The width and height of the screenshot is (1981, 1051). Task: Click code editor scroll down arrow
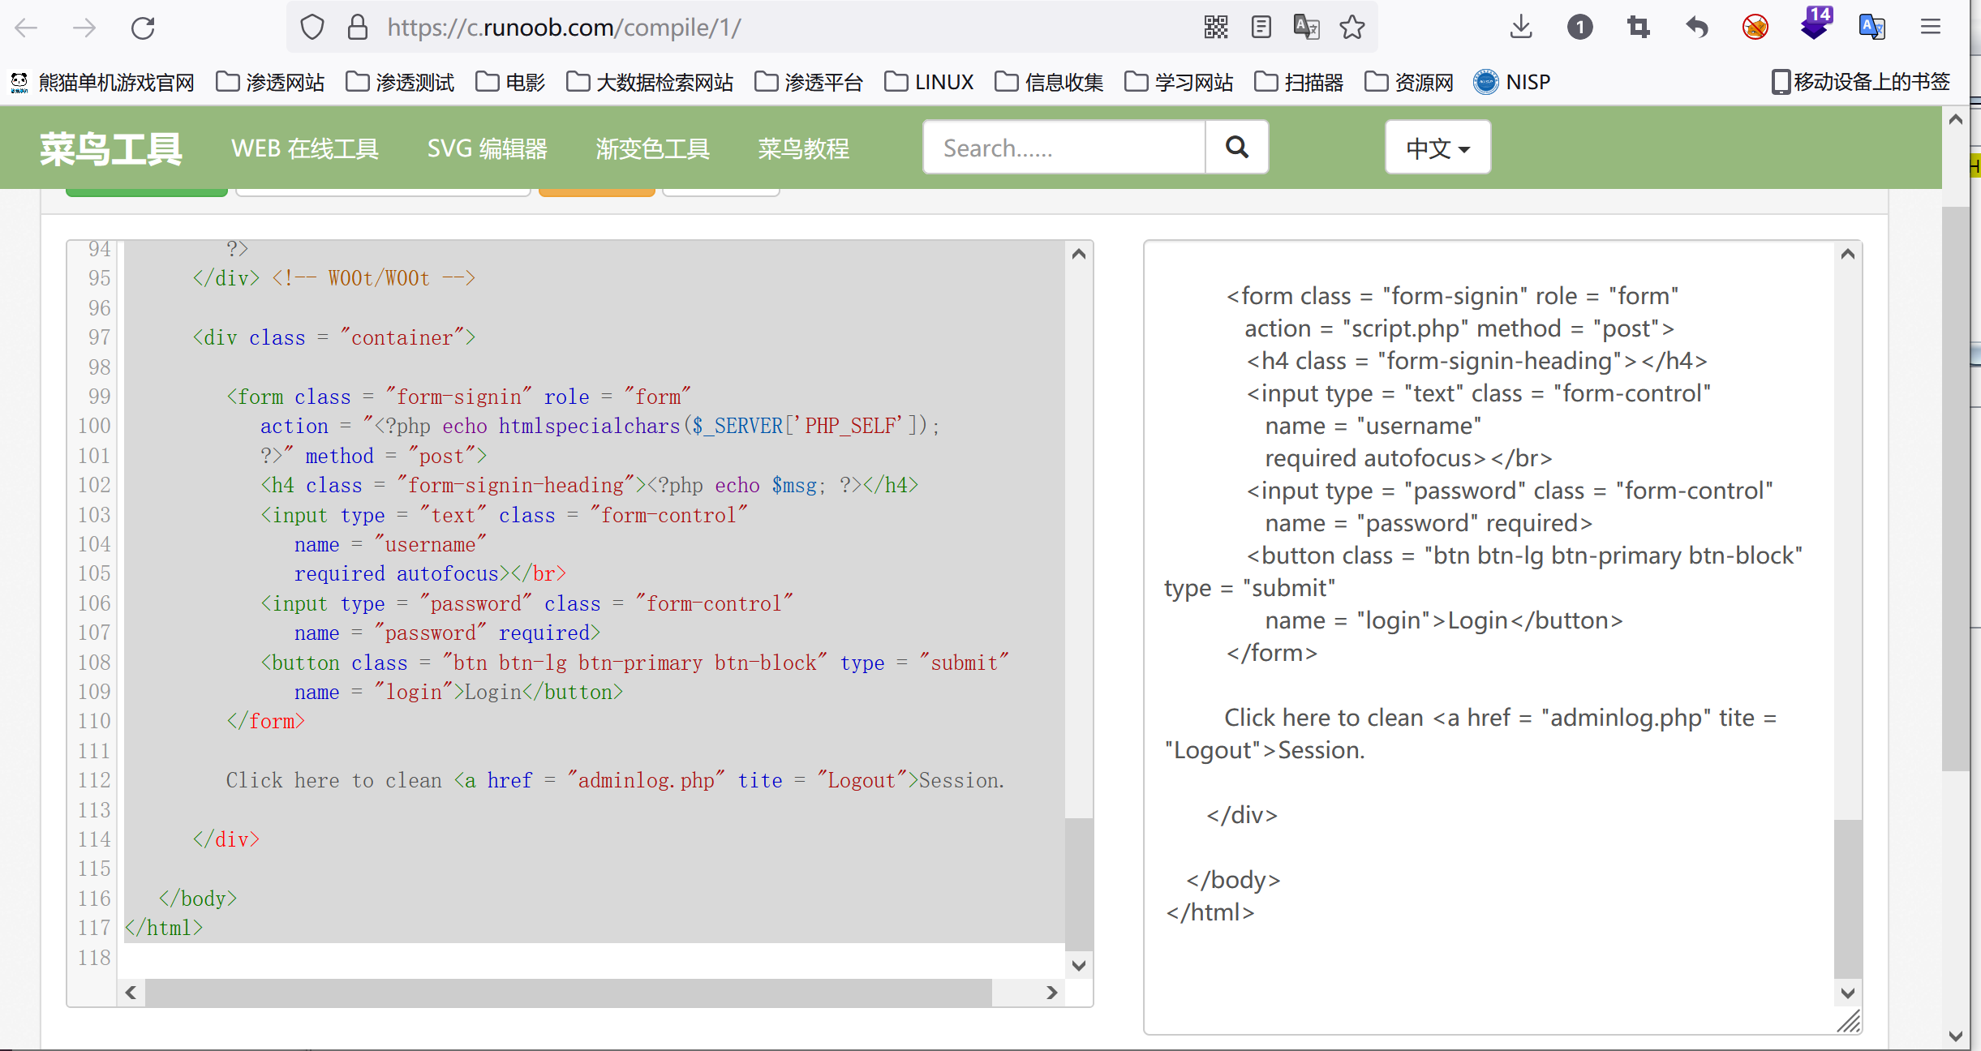coord(1079,965)
